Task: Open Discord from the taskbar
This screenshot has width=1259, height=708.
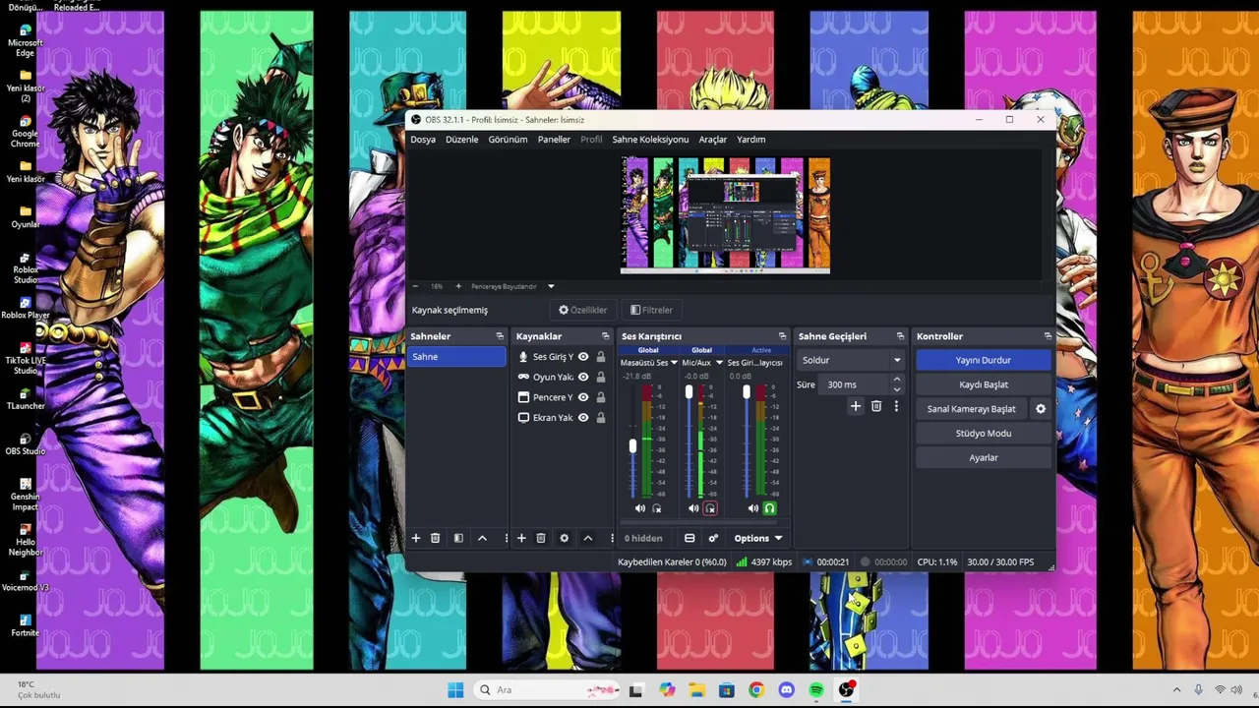Action: (786, 690)
